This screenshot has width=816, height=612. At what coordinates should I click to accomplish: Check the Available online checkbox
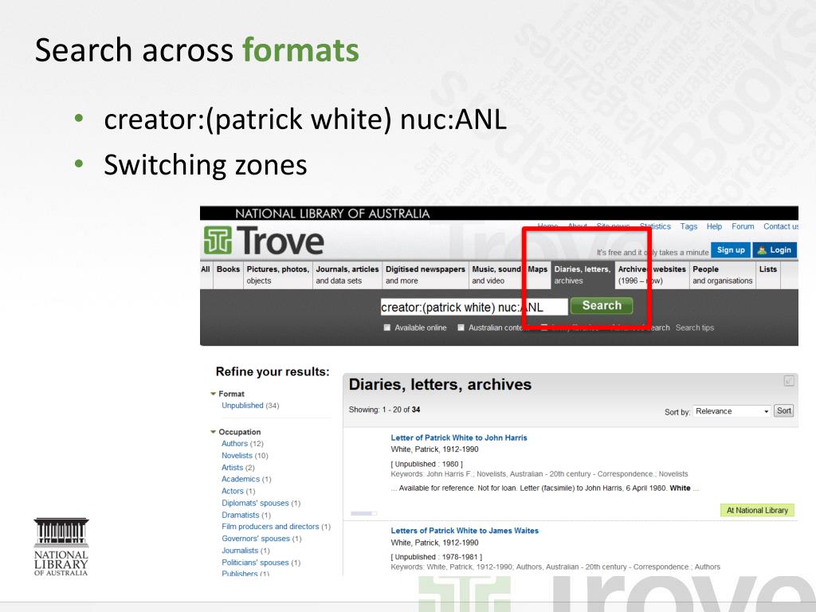pos(387,328)
